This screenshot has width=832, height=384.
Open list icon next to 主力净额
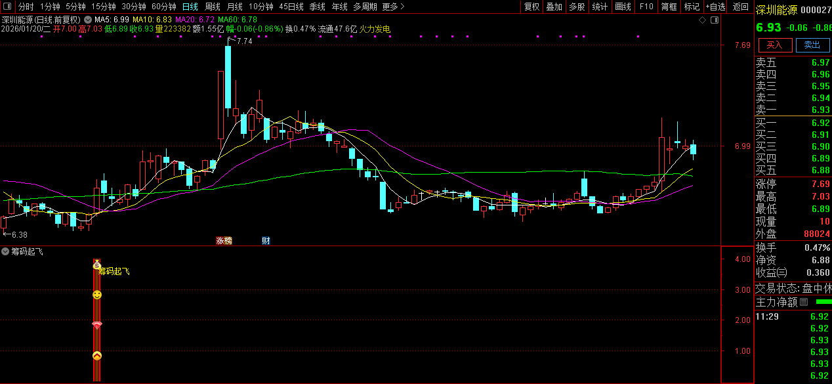click(804, 303)
